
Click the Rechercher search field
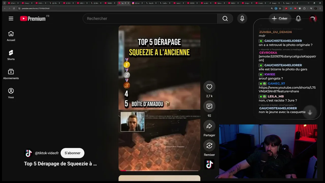tap(150, 19)
